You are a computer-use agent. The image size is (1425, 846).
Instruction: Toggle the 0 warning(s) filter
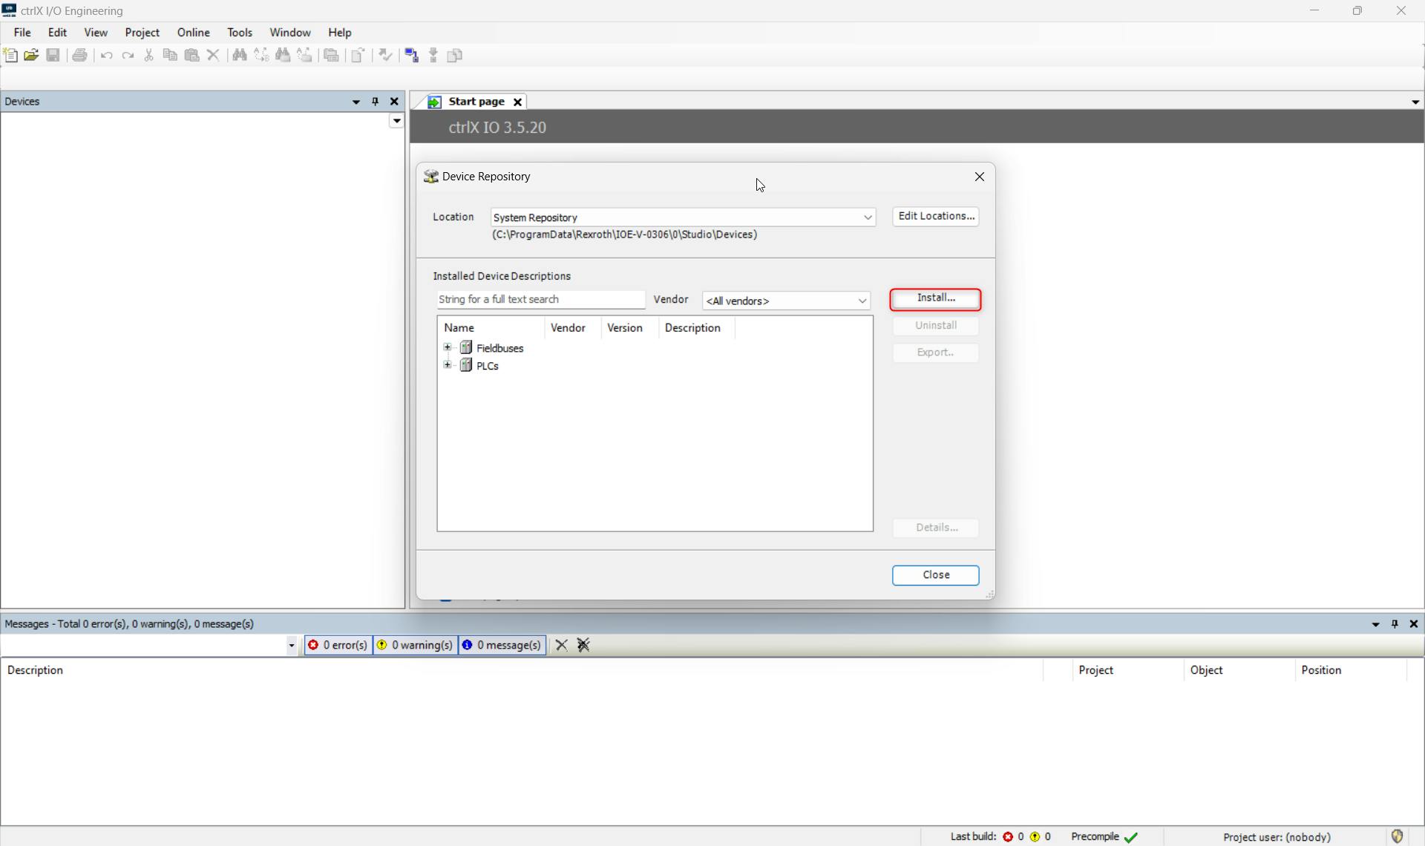pyautogui.click(x=415, y=646)
